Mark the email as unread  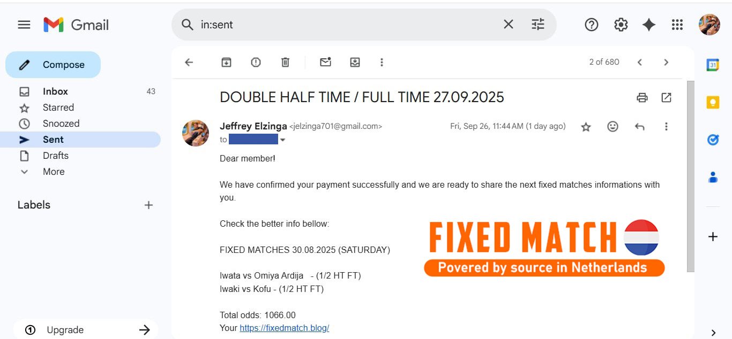(325, 63)
